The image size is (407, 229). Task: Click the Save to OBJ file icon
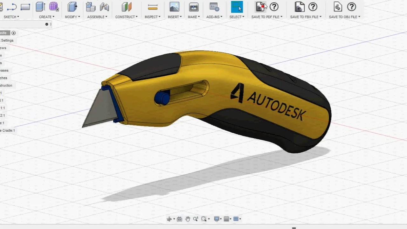click(338, 7)
